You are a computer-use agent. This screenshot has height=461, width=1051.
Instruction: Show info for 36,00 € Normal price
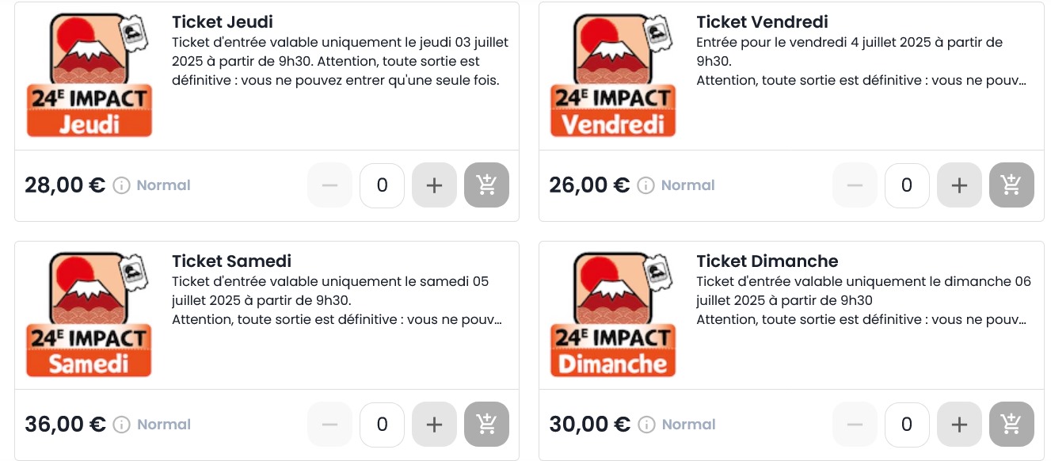tap(121, 425)
